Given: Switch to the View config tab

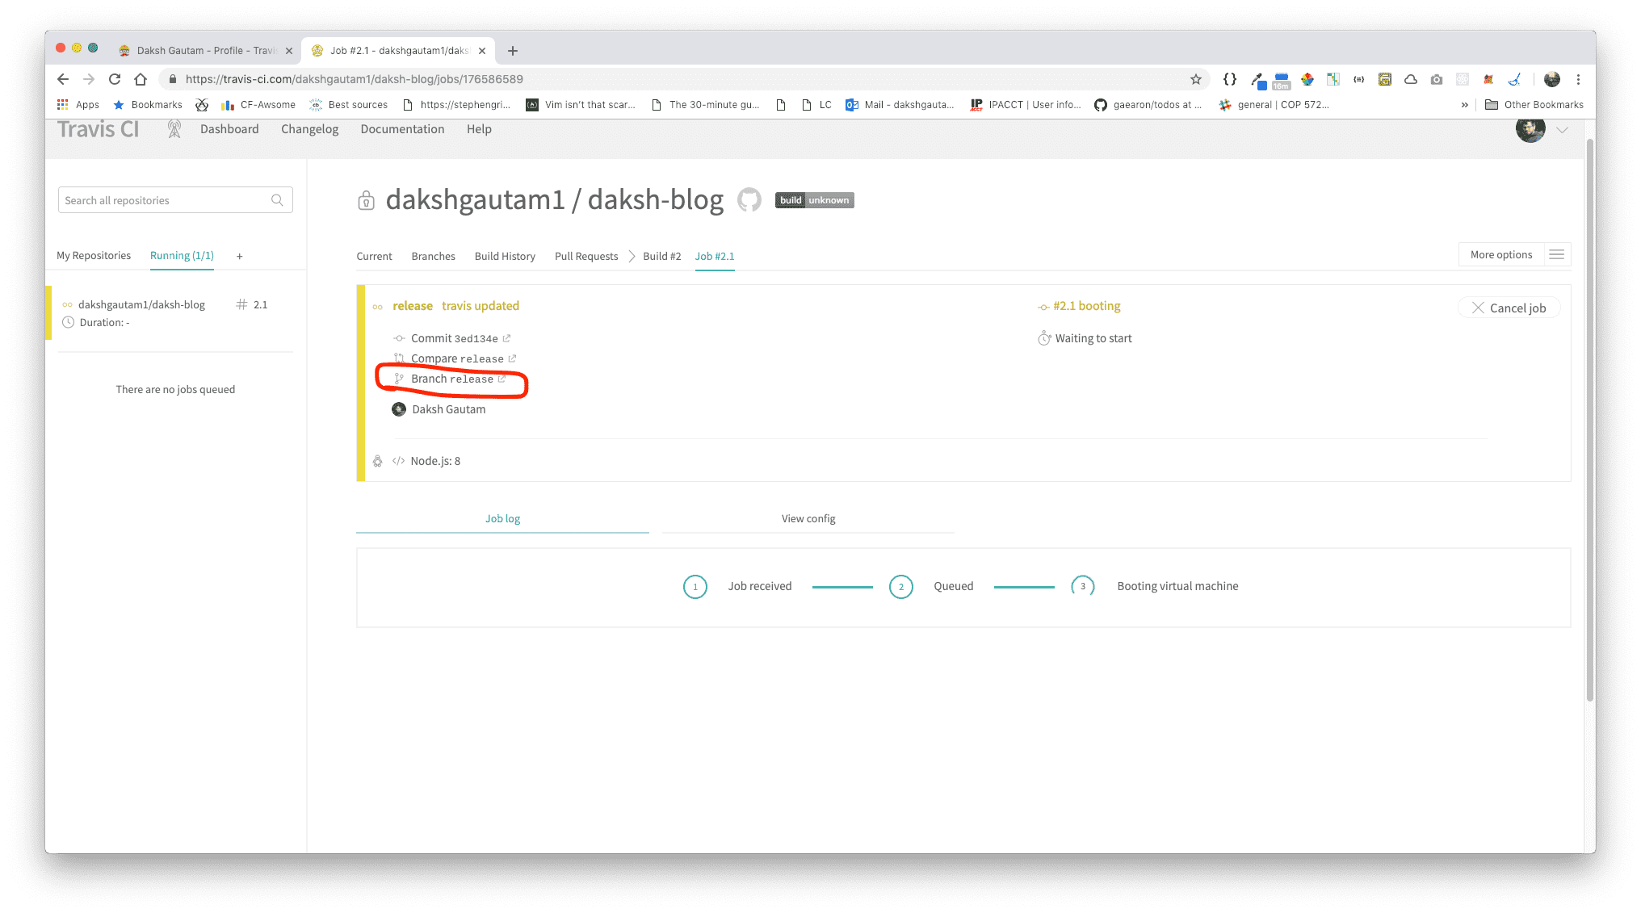Looking at the screenshot, I should coord(808,519).
